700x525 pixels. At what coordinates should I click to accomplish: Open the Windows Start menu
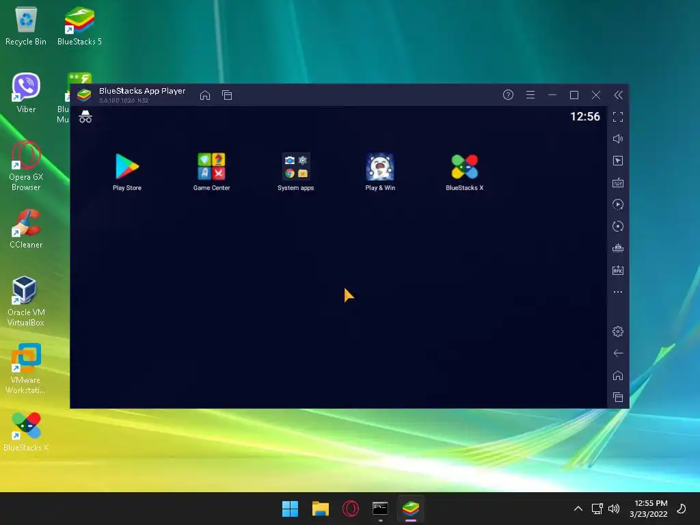click(290, 509)
